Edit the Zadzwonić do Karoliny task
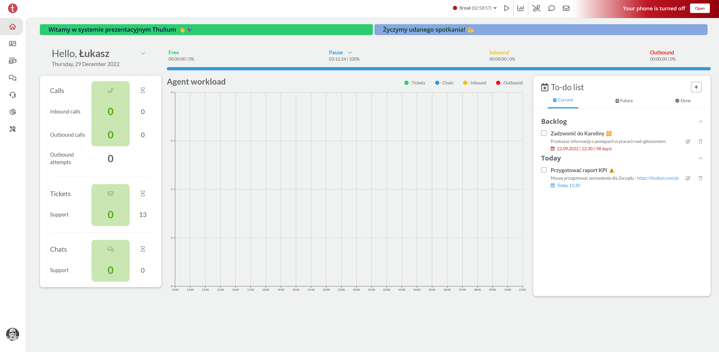Image resolution: width=719 pixels, height=352 pixels. point(688,142)
